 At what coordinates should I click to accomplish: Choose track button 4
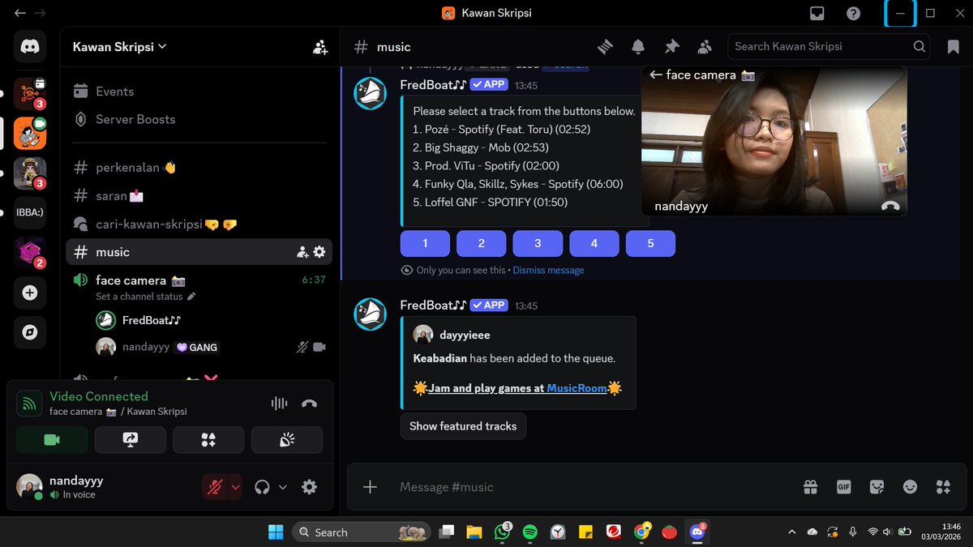594,243
